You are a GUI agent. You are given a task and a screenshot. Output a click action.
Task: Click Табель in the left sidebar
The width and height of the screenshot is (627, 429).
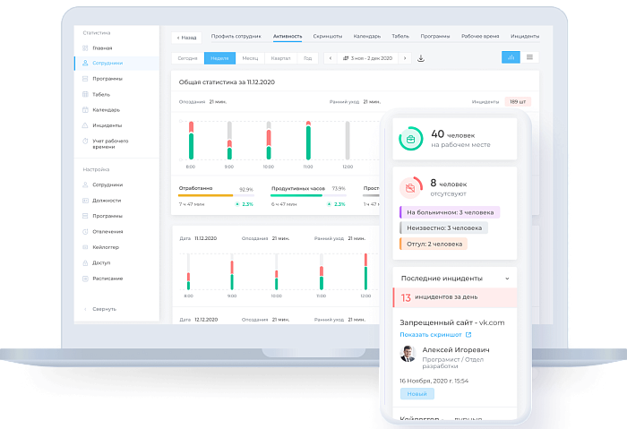(x=101, y=94)
